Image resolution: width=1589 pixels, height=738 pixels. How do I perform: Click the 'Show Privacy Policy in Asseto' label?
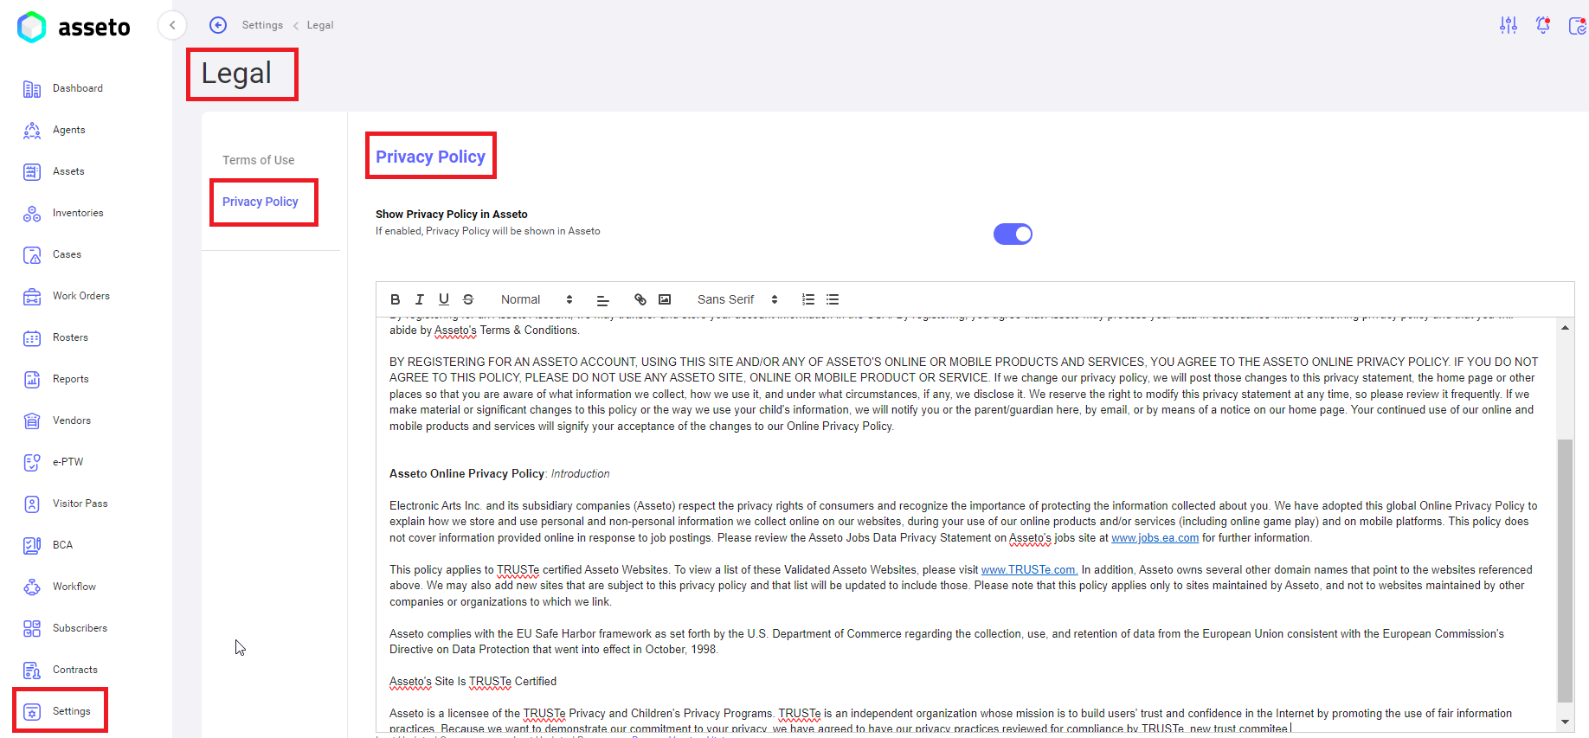[x=452, y=215]
